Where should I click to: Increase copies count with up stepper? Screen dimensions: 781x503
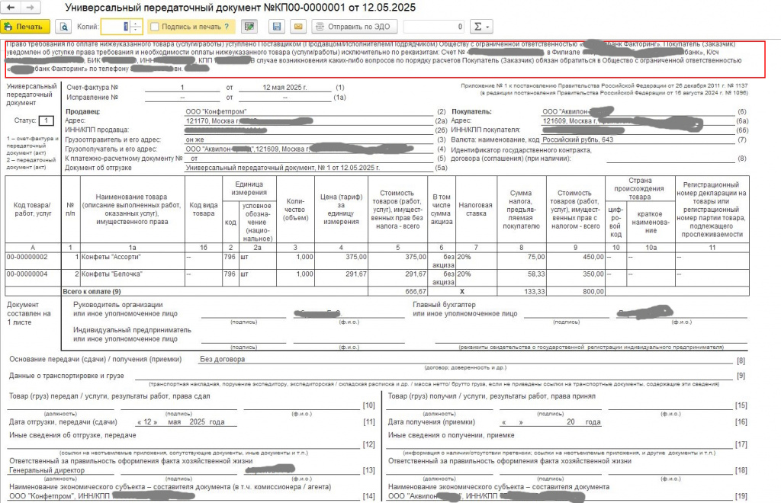pos(136,23)
